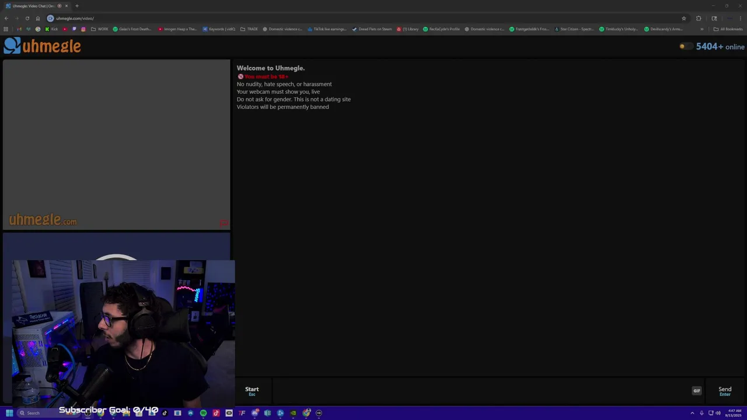This screenshot has width=747, height=420.
Task: Click the report flag on stranger video
Action: 224,223
